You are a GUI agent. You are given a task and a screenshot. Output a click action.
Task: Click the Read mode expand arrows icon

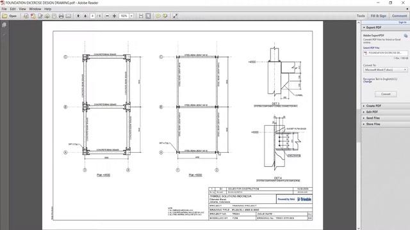pos(175,16)
